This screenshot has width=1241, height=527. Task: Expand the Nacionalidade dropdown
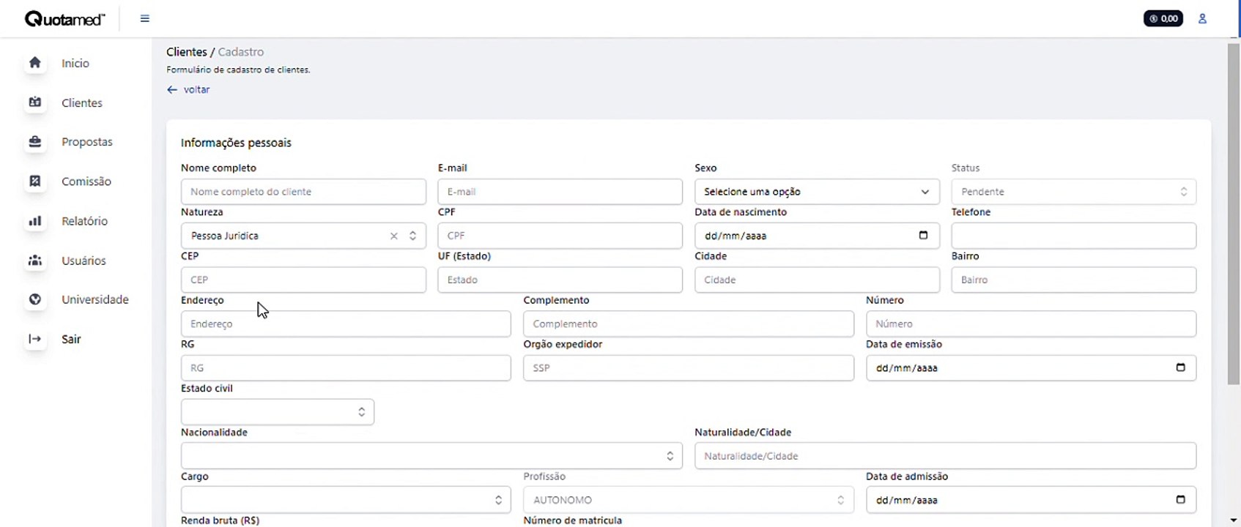click(x=431, y=456)
